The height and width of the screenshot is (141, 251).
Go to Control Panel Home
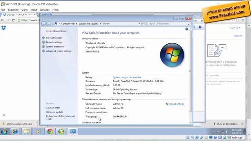[x=56, y=31]
